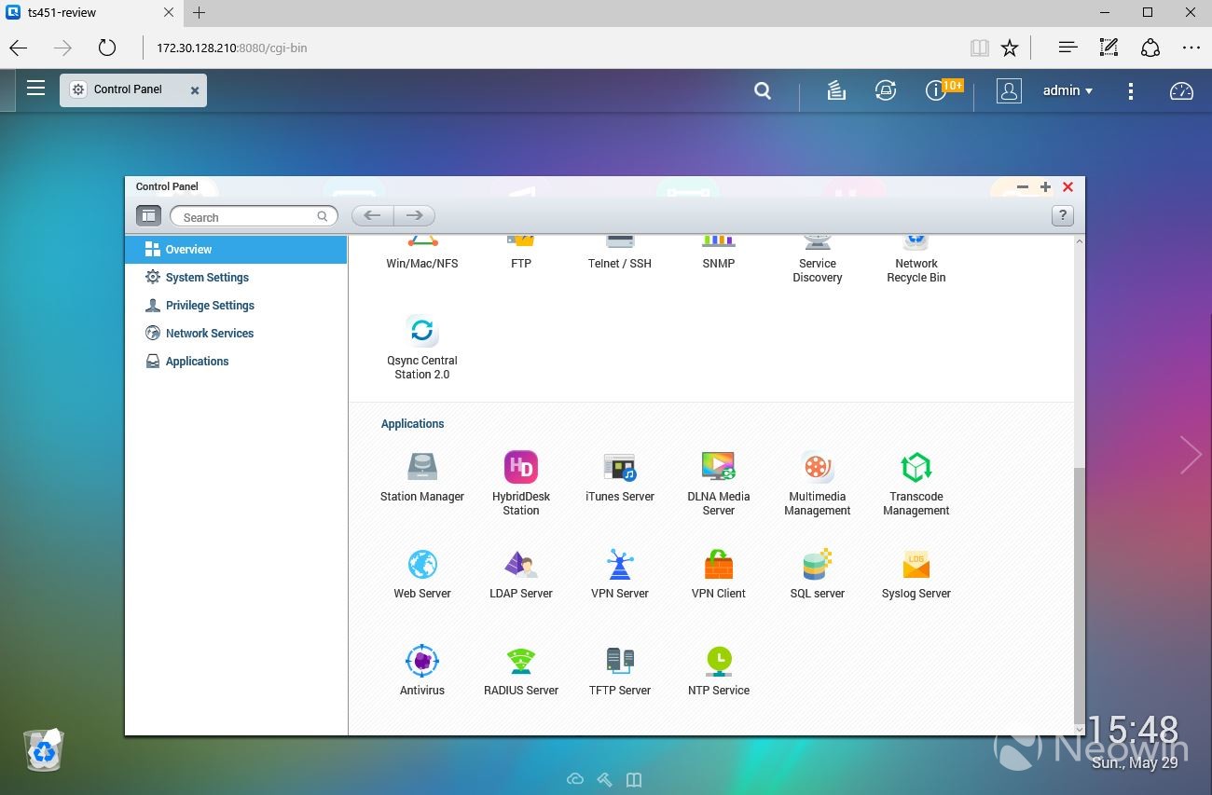Open browser more actions ellipsis

1191,48
